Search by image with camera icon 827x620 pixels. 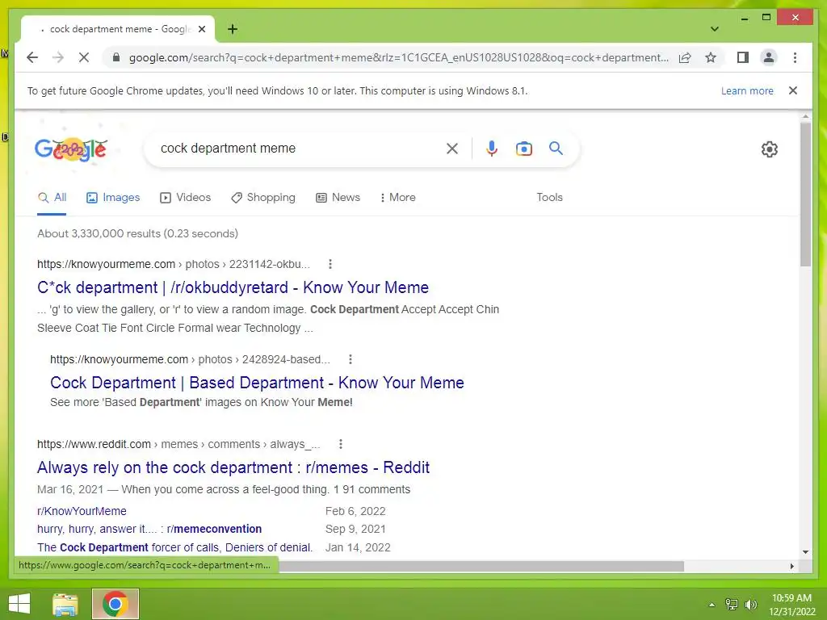[x=523, y=149]
